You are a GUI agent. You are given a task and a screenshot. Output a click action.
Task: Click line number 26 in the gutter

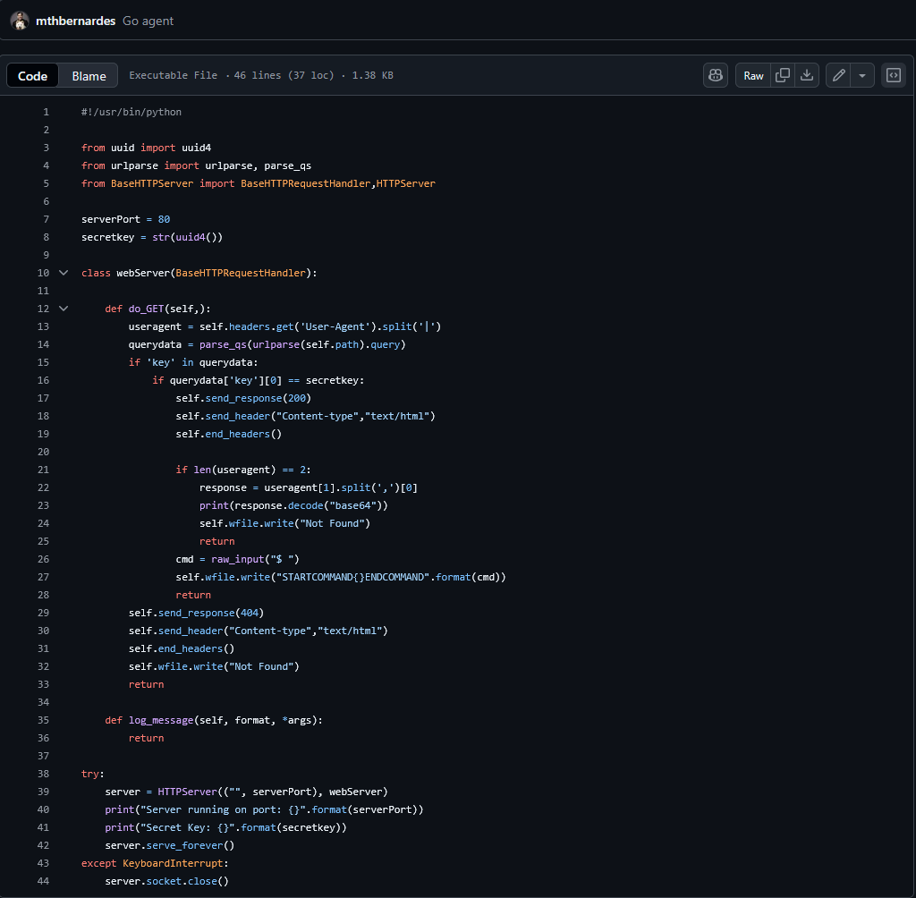(44, 559)
